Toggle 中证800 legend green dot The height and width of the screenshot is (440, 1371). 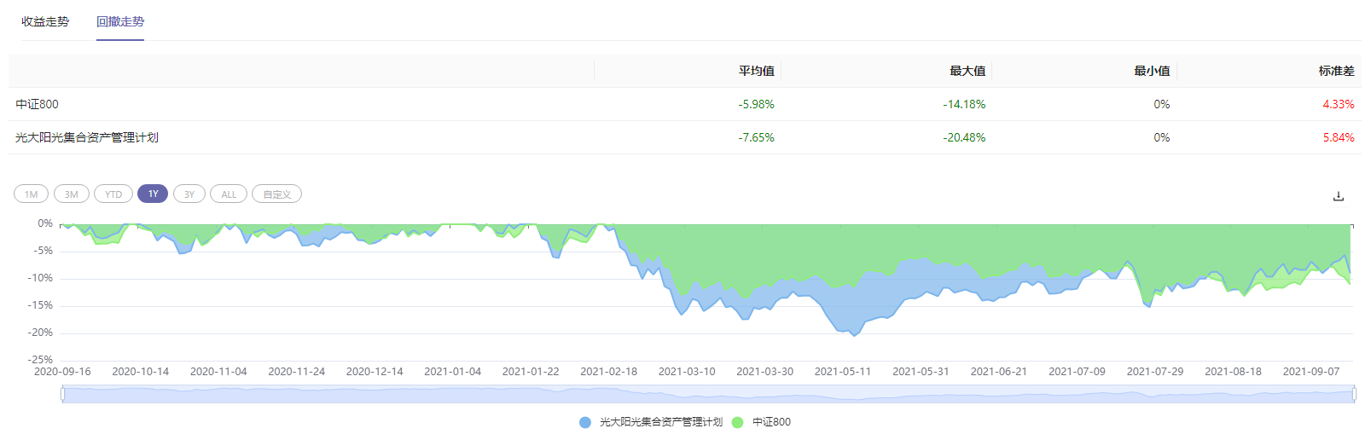coord(738,422)
